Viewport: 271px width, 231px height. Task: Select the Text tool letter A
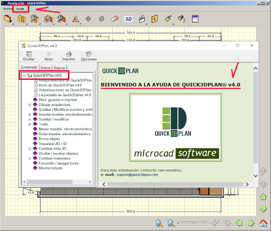(x=76, y=19)
